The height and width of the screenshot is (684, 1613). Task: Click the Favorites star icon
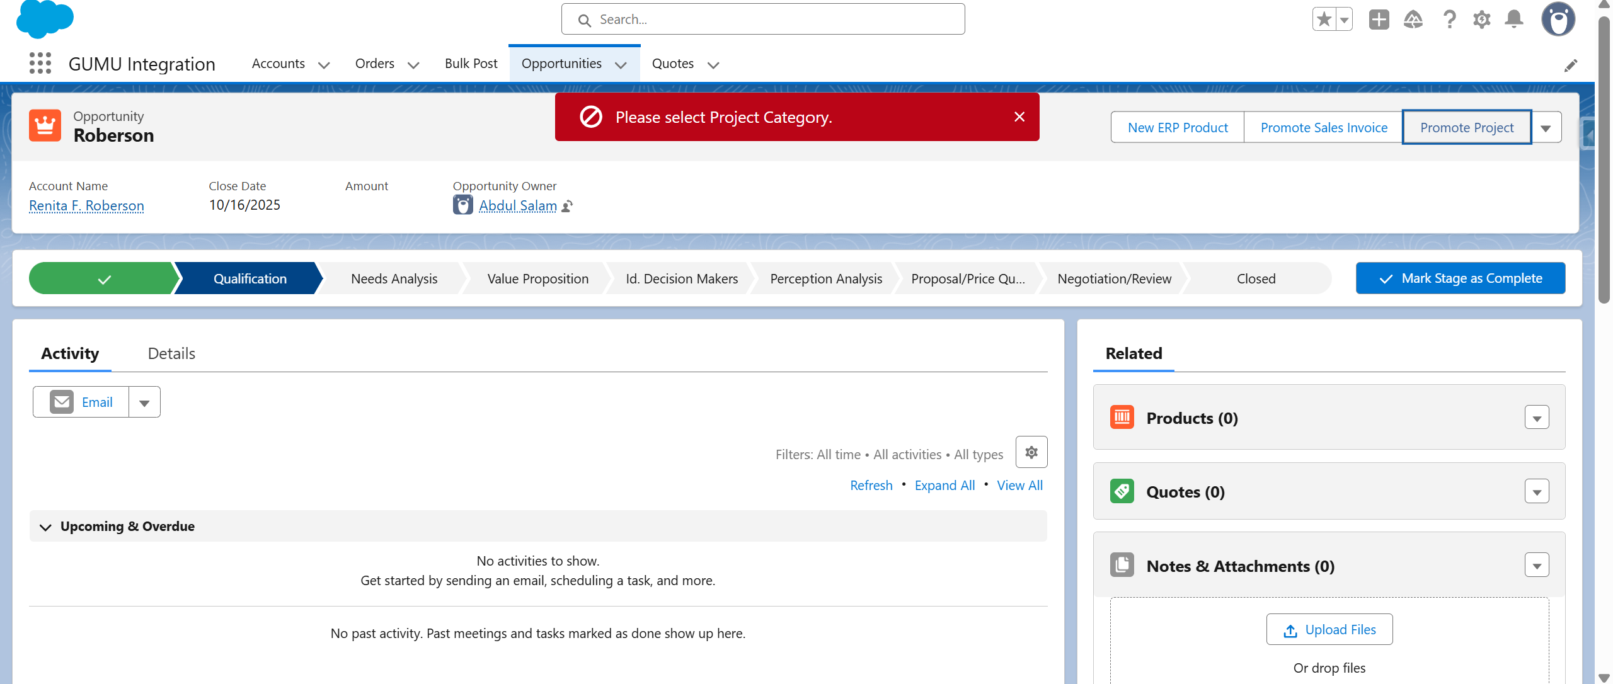click(x=1324, y=20)
